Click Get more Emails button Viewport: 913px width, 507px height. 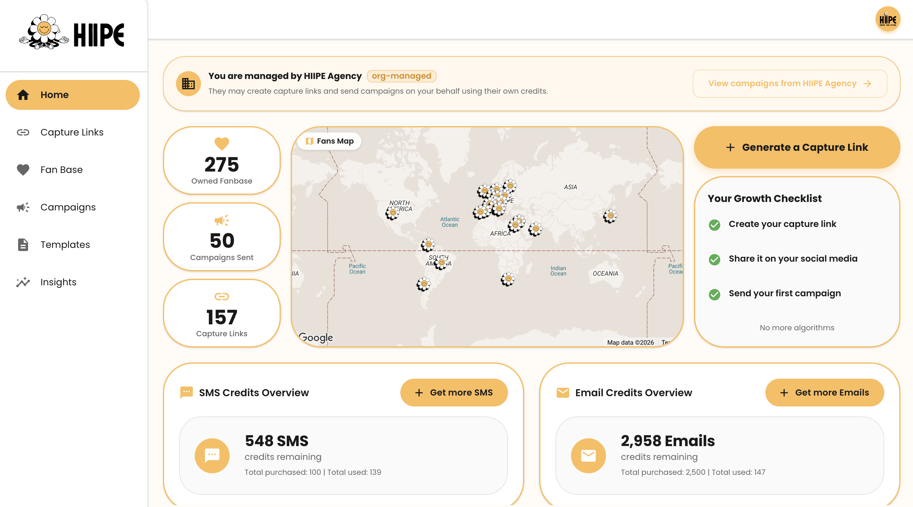click(824, 392)
